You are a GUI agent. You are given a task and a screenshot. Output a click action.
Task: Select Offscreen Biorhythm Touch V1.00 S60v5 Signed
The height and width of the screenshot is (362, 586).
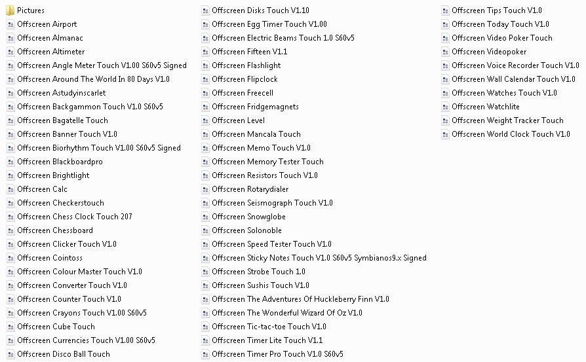pyautogui.click(x=99, y=148)
